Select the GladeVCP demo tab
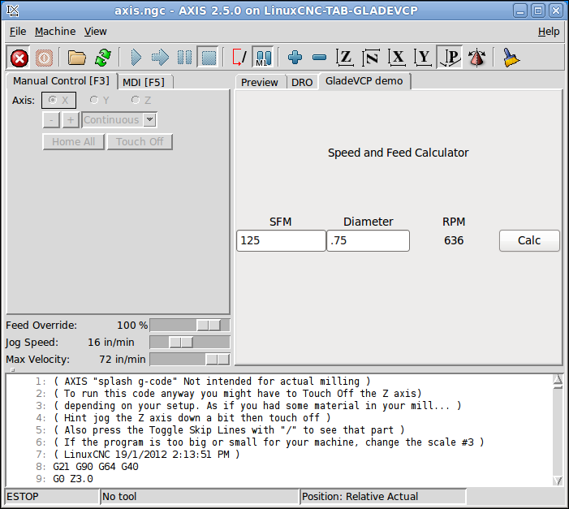This screenshot has height=509, width=569. click(x=364, y=81)
